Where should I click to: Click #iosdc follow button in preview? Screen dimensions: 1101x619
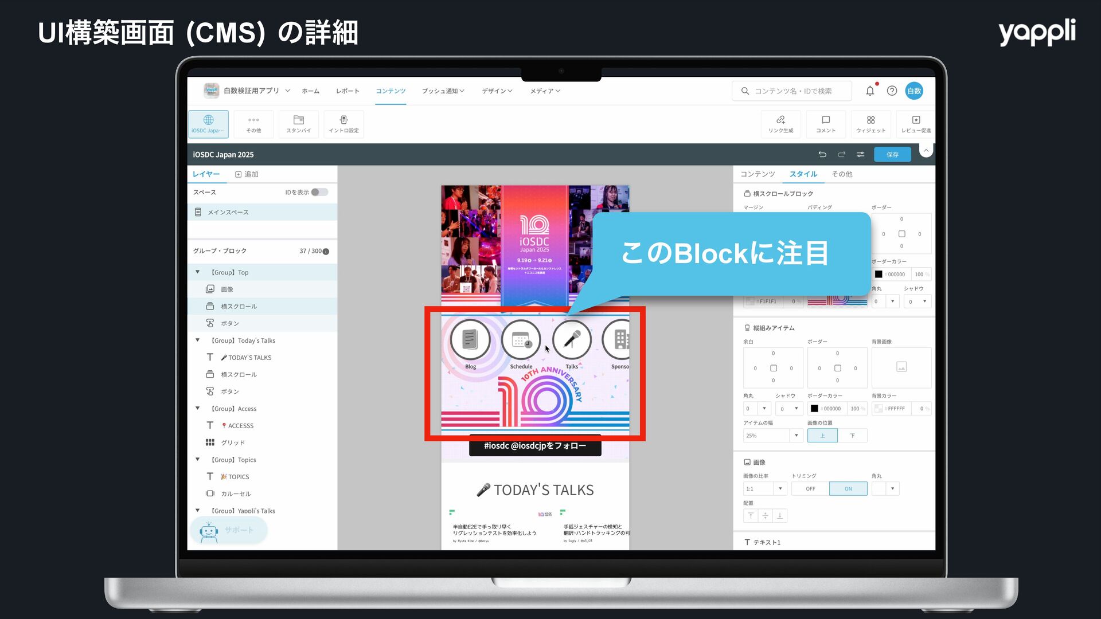[535, 446]
